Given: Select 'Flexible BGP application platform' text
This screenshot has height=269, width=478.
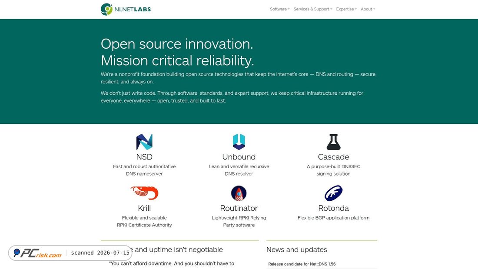Looking at the screenshot, I should coord(333,218).
